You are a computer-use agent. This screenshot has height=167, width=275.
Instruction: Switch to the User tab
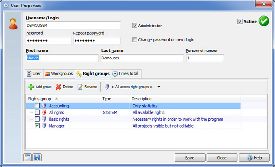click(x=34, y=74)
